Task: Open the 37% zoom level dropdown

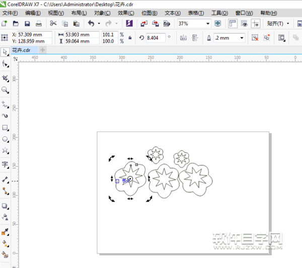Action: tap(208, 24)
